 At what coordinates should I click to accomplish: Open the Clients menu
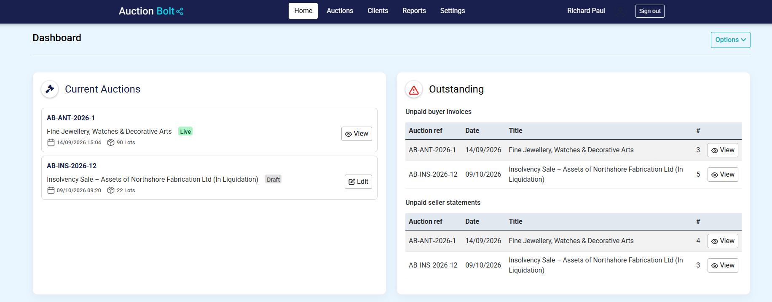[x=378, y=11]
